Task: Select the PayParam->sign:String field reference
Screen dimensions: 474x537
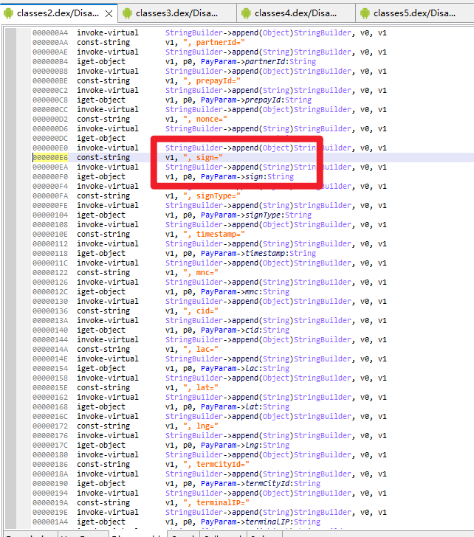Action: point(247,177)
